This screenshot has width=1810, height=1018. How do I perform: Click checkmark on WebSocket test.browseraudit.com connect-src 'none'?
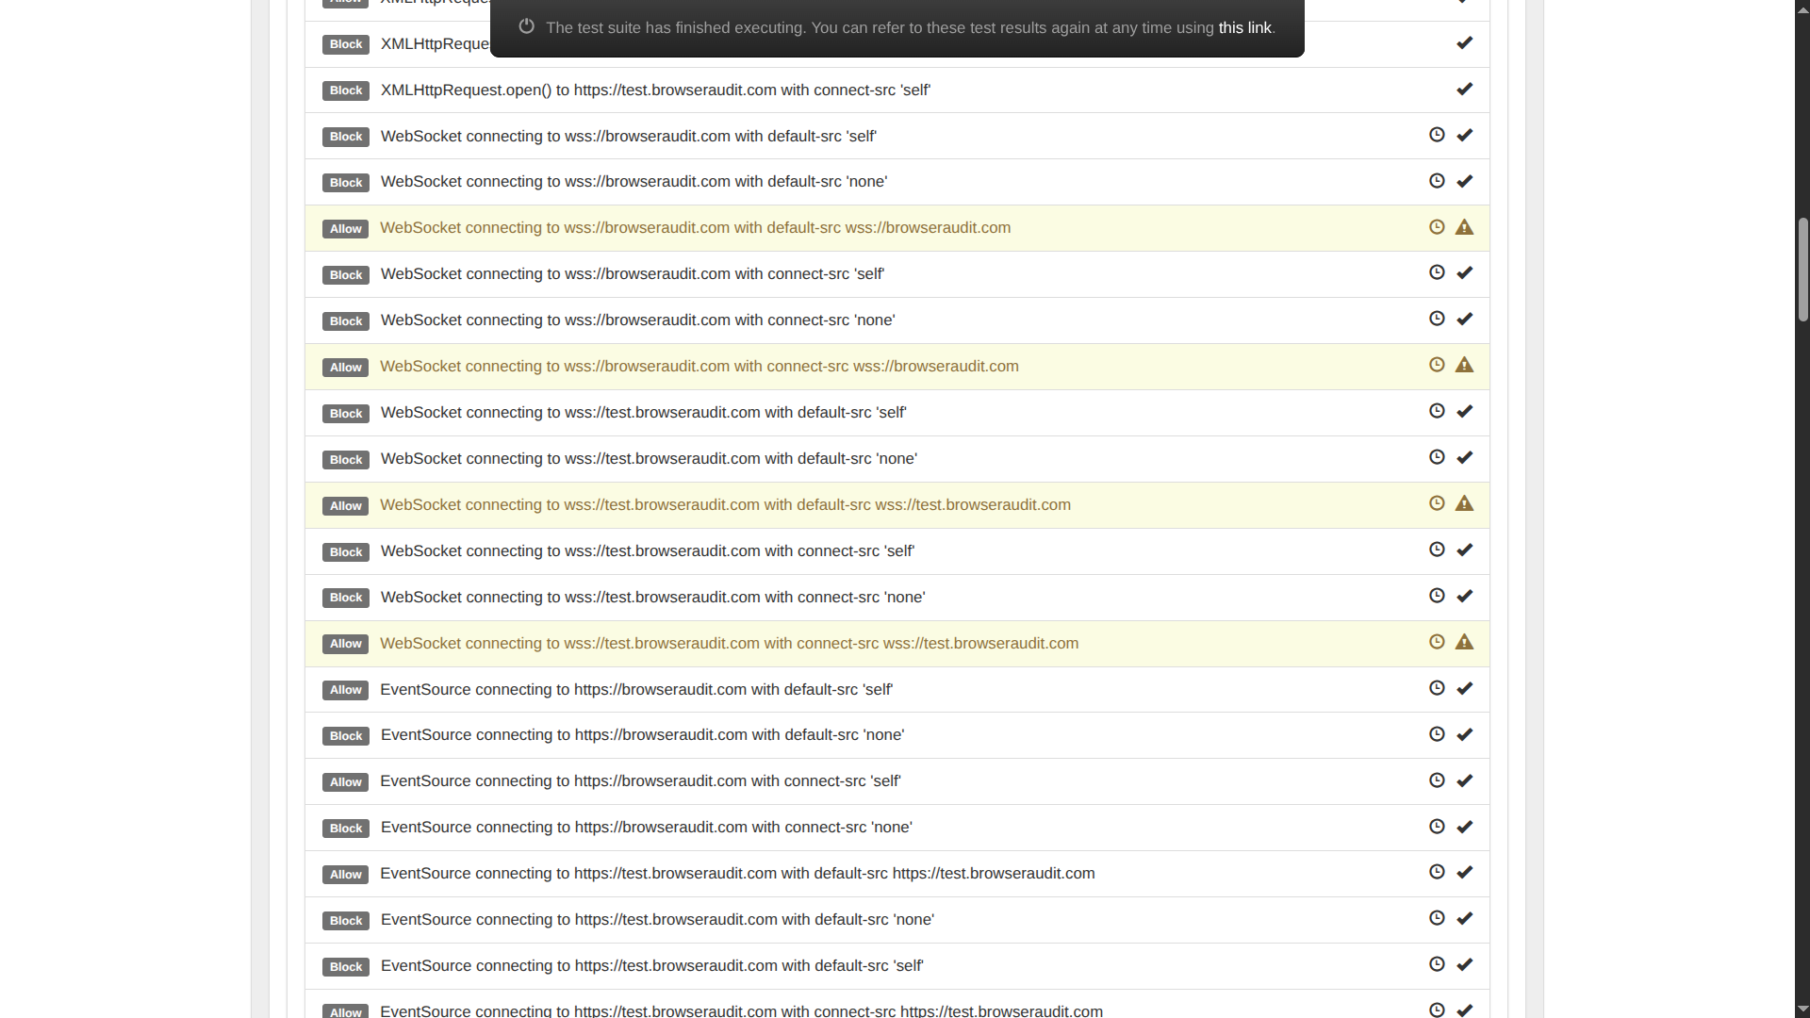[1464, 596]
